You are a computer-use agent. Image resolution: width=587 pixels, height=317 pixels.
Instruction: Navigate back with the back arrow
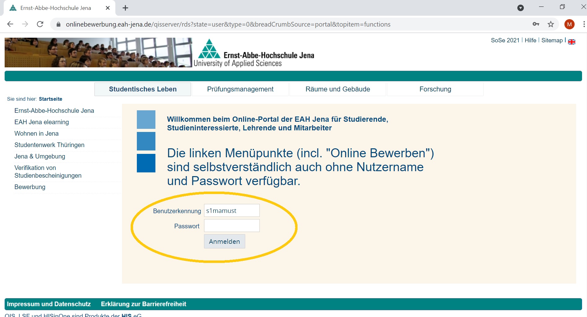point(10,24)
